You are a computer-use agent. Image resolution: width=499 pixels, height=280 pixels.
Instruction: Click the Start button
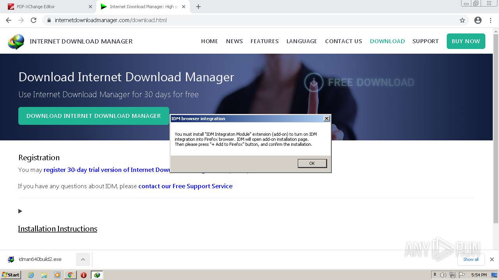(11, 275)
